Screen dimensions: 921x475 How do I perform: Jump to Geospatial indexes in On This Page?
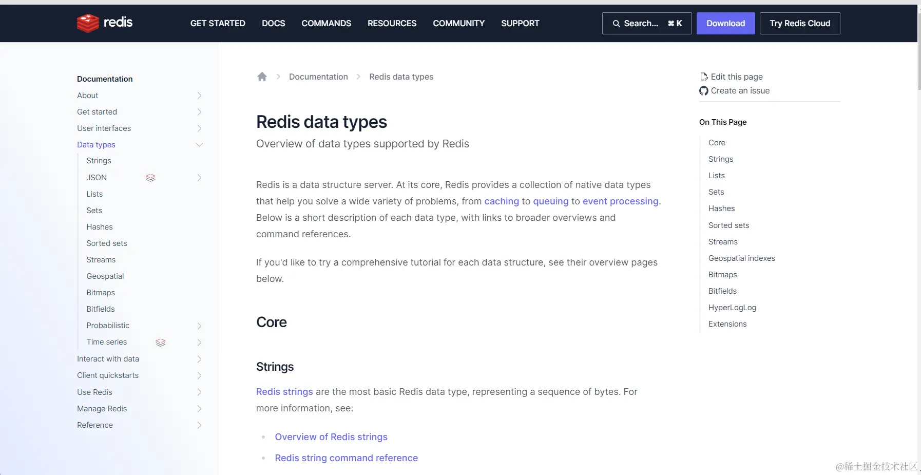pyautogui.click(x=742, y=258)
